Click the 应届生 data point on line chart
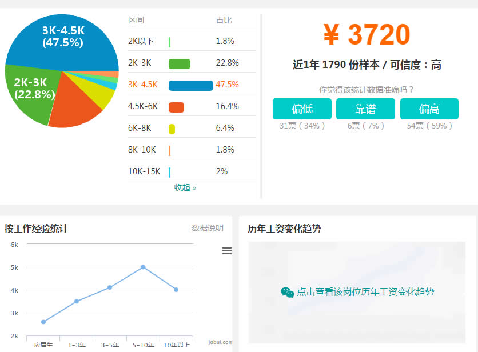The image size is (478, 352). [43, 322]
